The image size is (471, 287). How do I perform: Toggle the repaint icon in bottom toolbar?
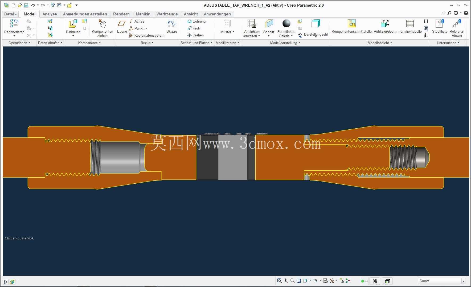point(299,281)
